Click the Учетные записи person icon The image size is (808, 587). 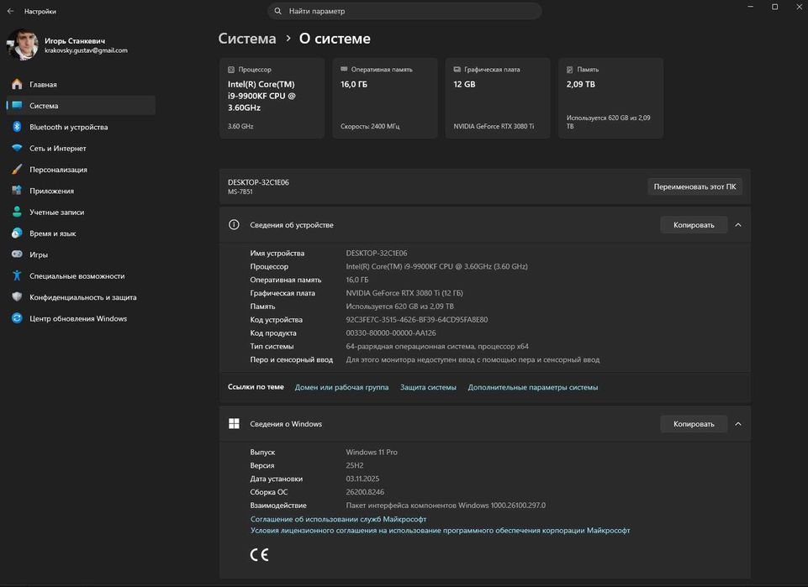pyautogui.click(x=17, y=212)
